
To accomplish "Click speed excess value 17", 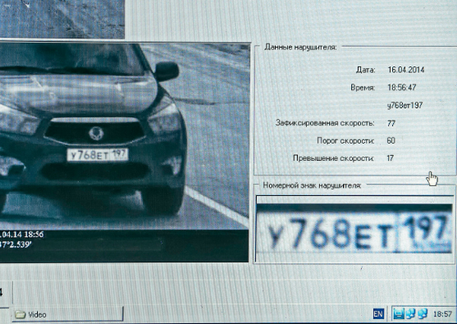I will coord(391,158).
